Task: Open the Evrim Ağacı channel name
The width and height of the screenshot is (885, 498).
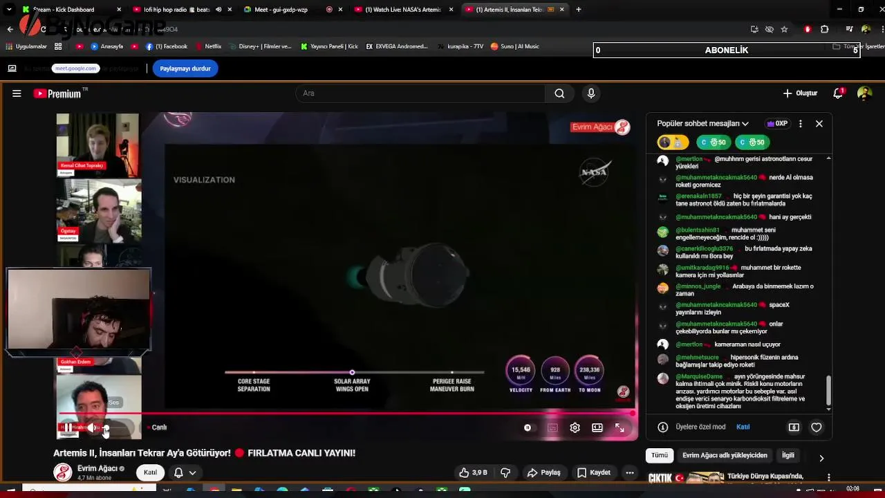Action: tap(97, 468)
